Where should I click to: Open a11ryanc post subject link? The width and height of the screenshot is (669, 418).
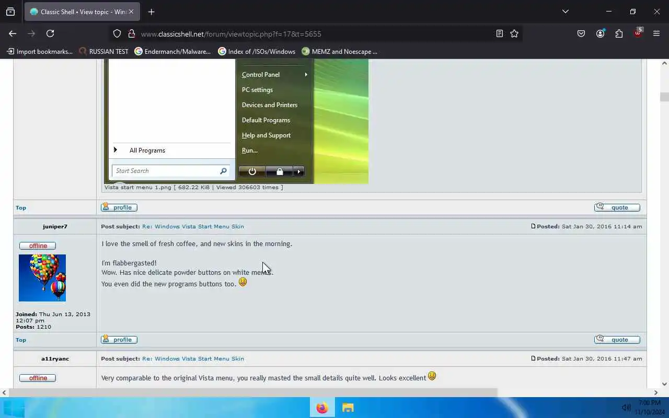click(x=193, y=359)
